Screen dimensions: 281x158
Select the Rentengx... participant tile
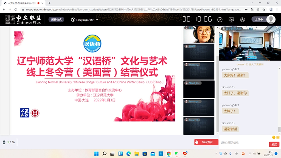[199, 108]
